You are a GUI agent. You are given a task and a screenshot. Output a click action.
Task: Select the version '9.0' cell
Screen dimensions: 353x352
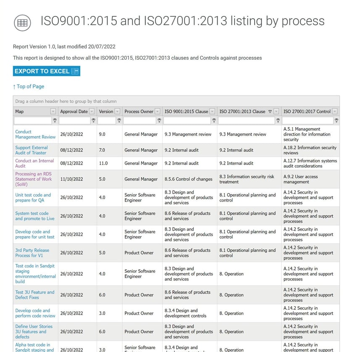pos(110,134)
